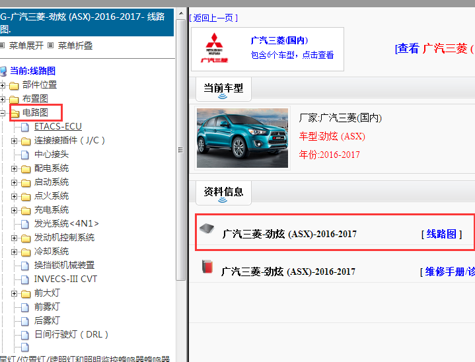
Task: Click the 配电系统 folder icon
Action: click(26, 169)
